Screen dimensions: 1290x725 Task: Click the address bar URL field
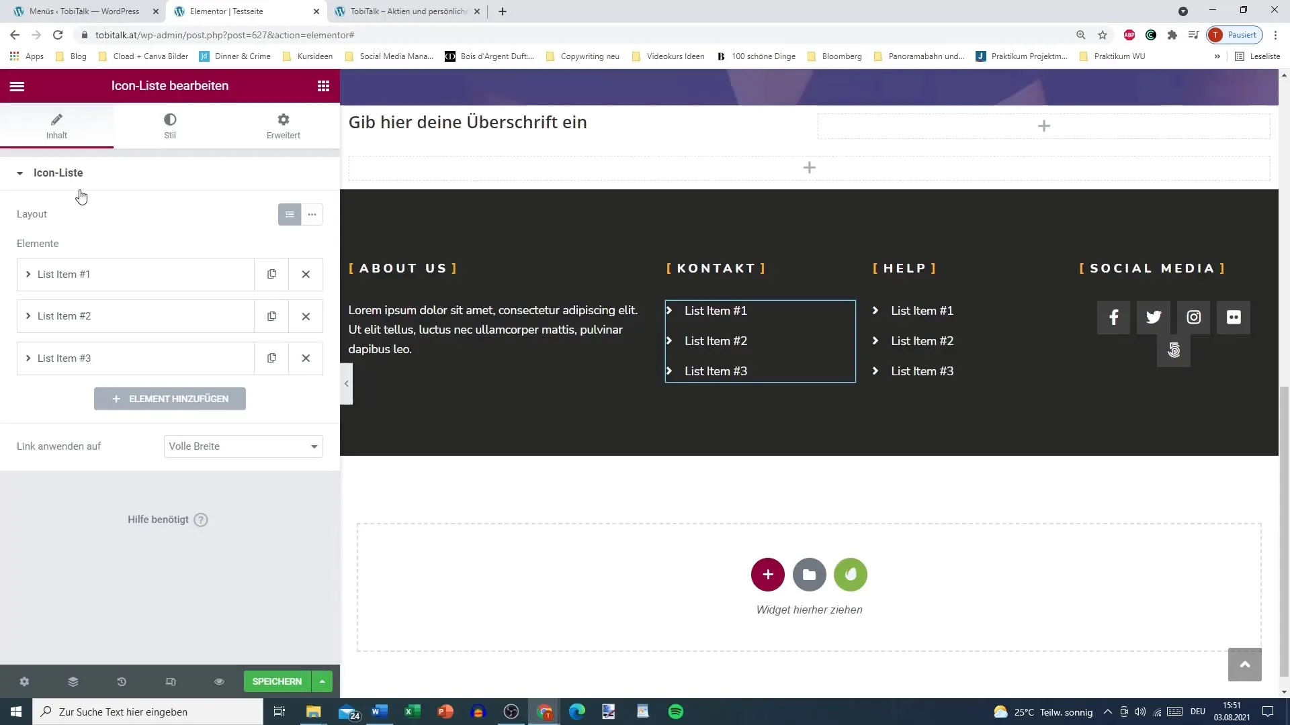point(578,35)
